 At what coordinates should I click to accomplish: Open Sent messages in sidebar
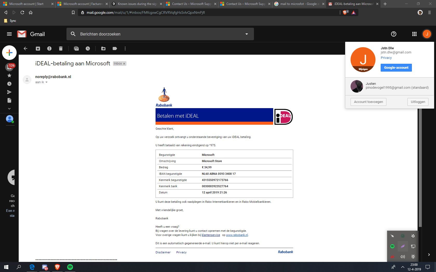pyautogui.click(x=9, y=92)
